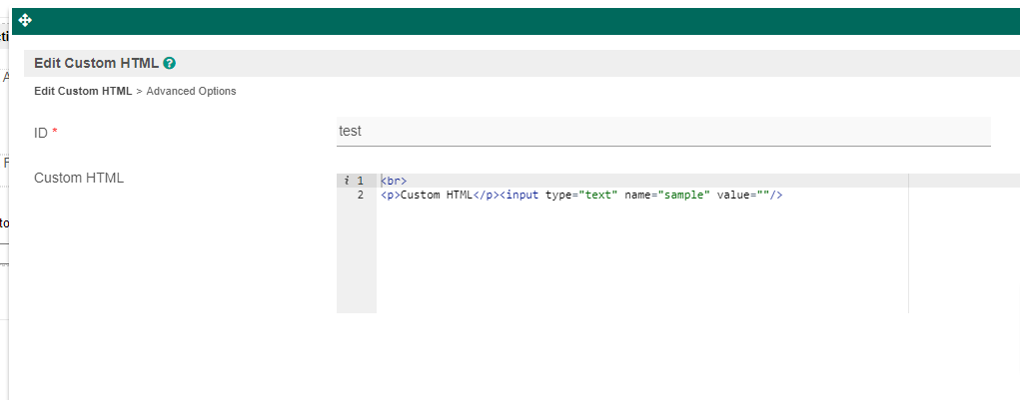The image size is (1020, 400).
Task: Click the closing /p tag in code
Action: pos(486,196)
